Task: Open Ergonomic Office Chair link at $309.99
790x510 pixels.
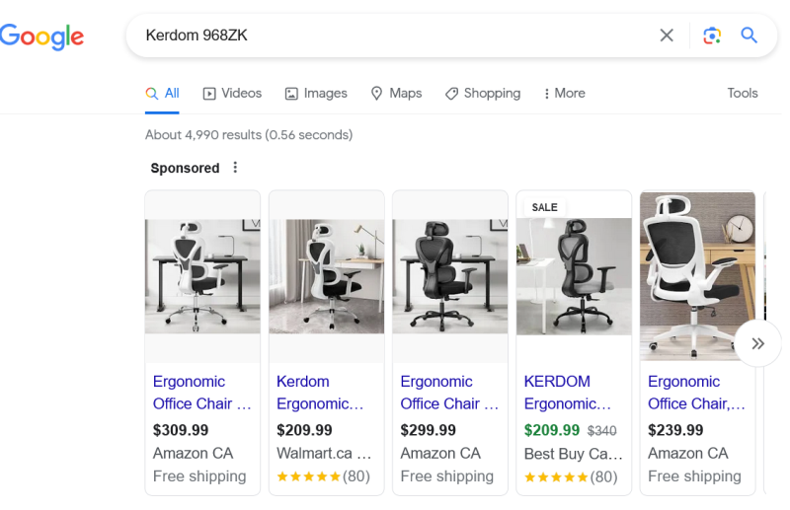Action: 201,393
